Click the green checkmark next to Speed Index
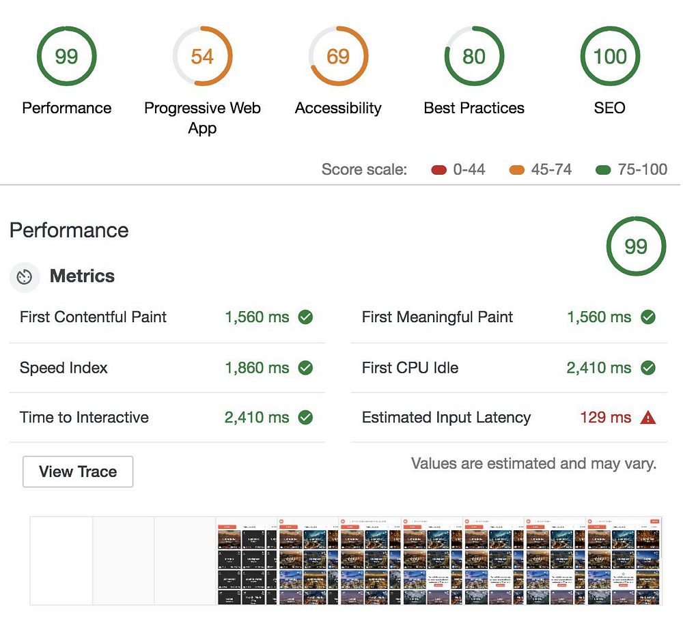This screenshot has height=634, width=683. point(305,368)
